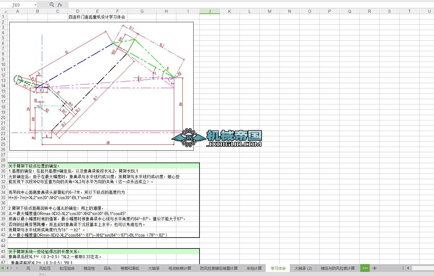
Task: Click the line starting 1.高度的确定
Action: pyautogui.click(x=73, y=171)
